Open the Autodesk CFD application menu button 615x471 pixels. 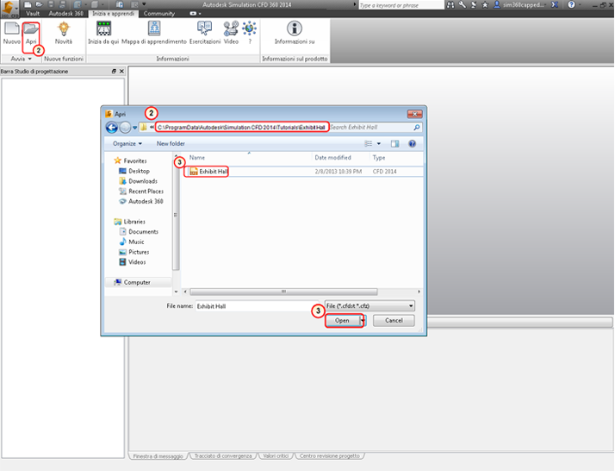[x=9, y=9]
